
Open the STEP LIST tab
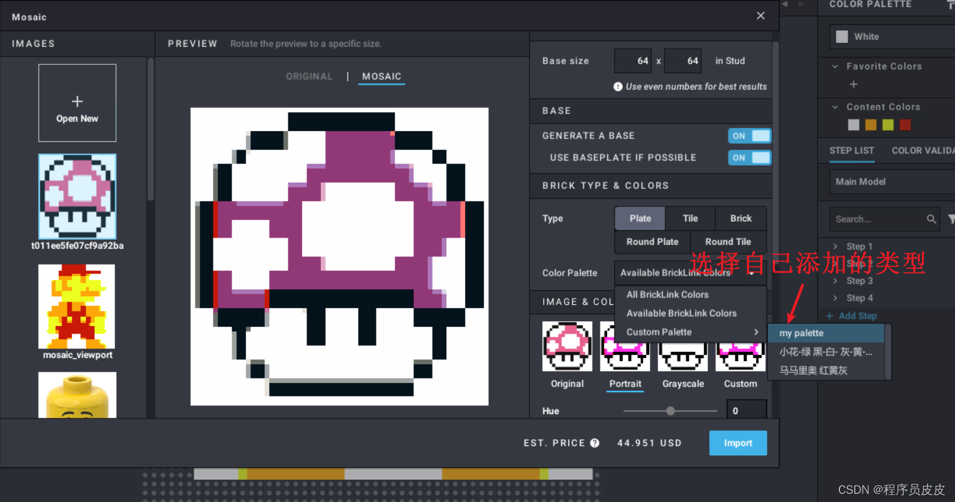pyautogui.click(x=851, y=150)
